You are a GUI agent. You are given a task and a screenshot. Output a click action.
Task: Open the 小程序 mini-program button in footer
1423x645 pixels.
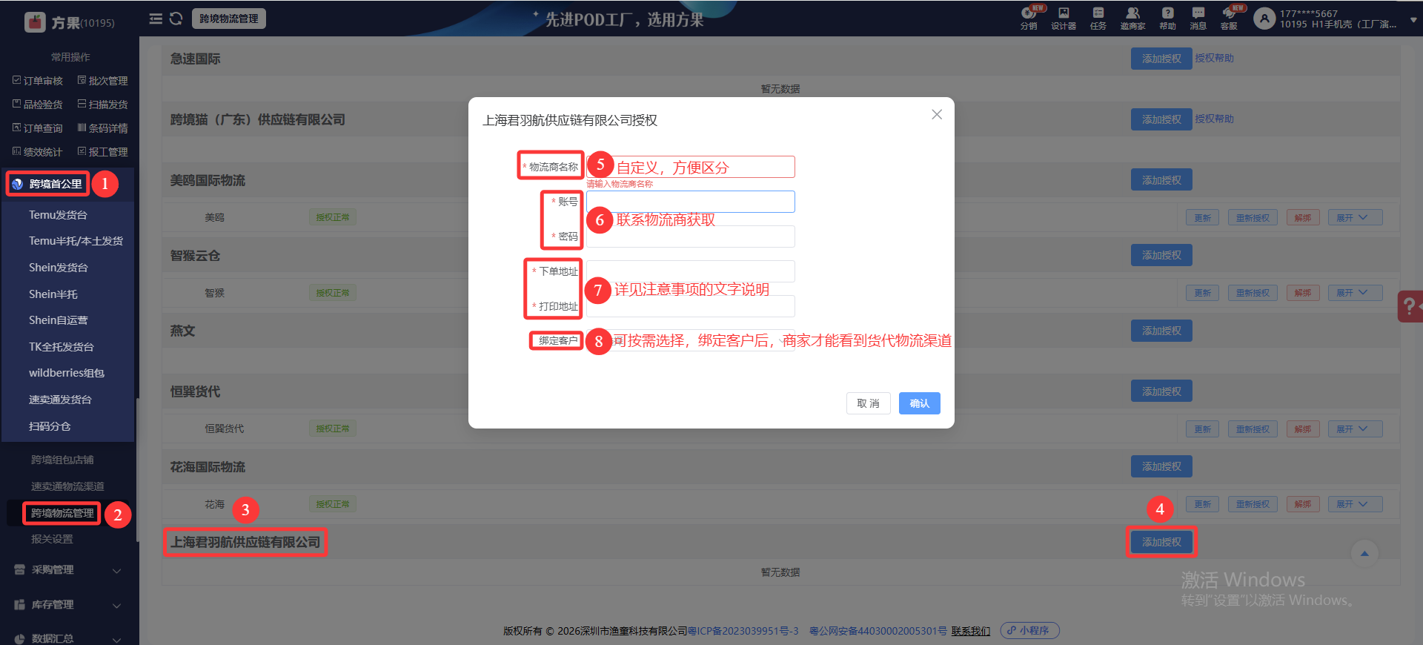[x=1029, y=630]
